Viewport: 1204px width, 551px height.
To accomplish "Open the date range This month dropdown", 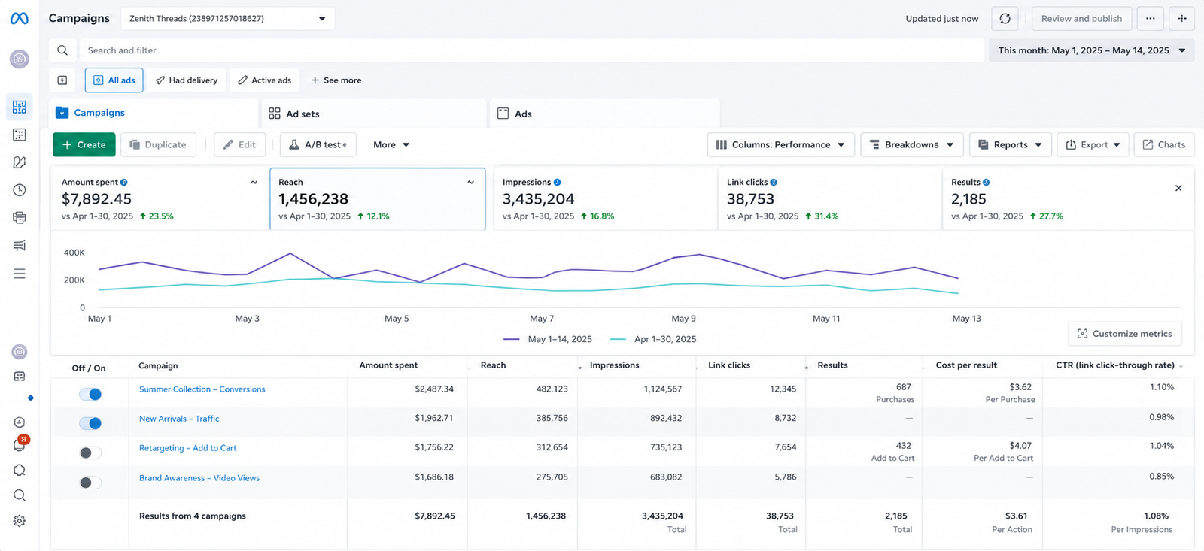I will point(1092,50).
